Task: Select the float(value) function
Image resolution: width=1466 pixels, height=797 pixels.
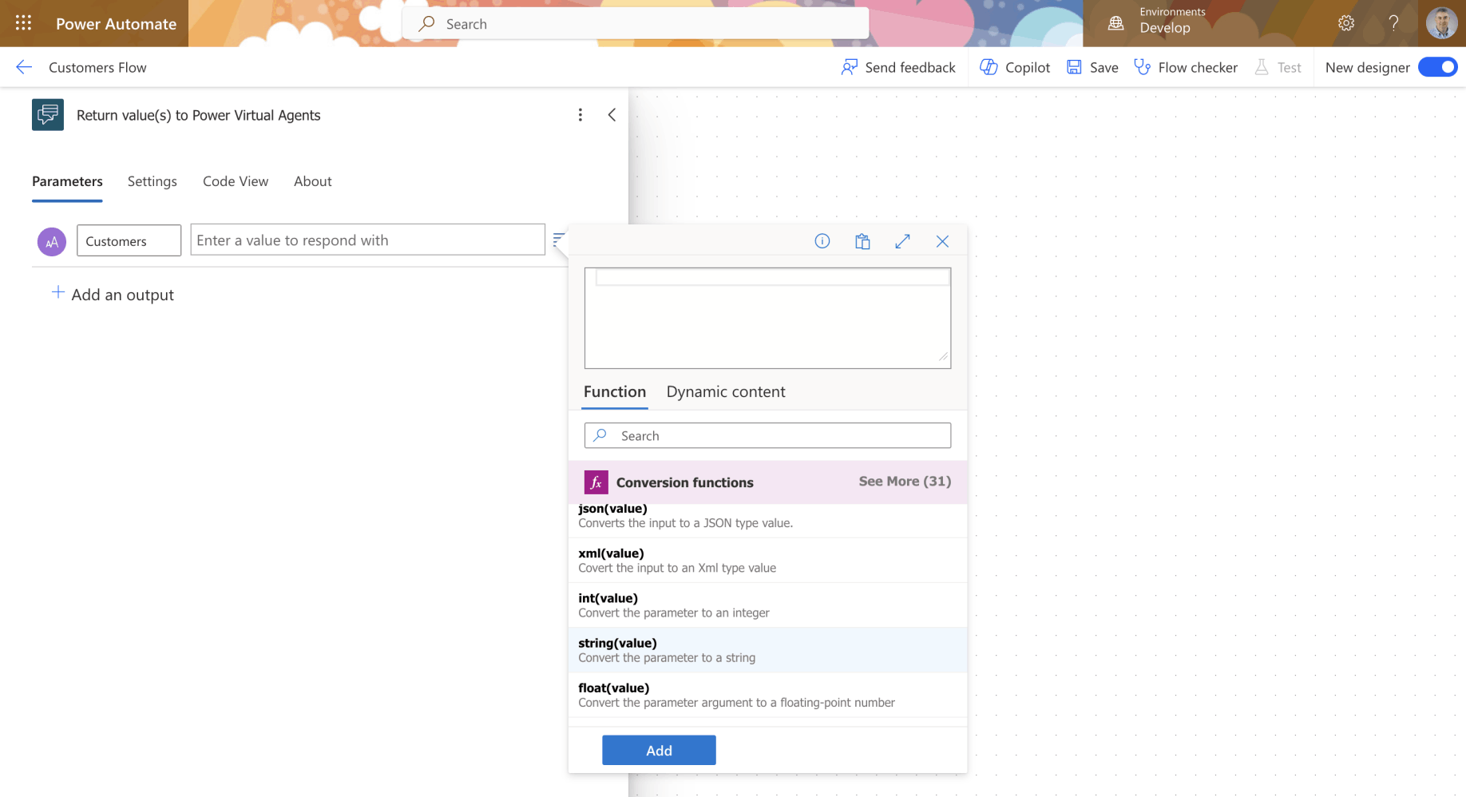Action: click(767, 695)
